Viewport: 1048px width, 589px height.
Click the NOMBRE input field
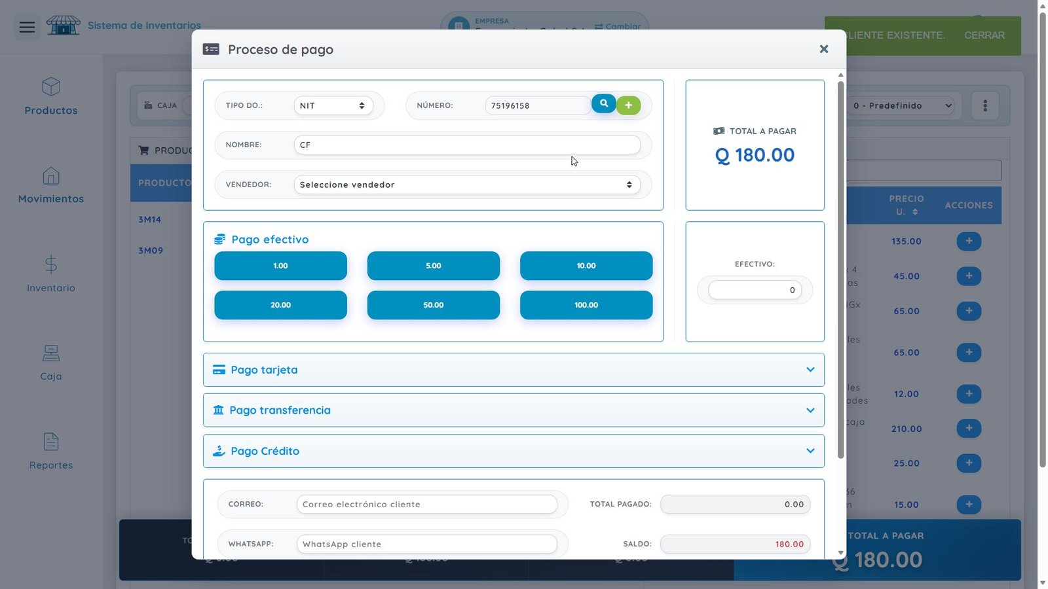467,145
